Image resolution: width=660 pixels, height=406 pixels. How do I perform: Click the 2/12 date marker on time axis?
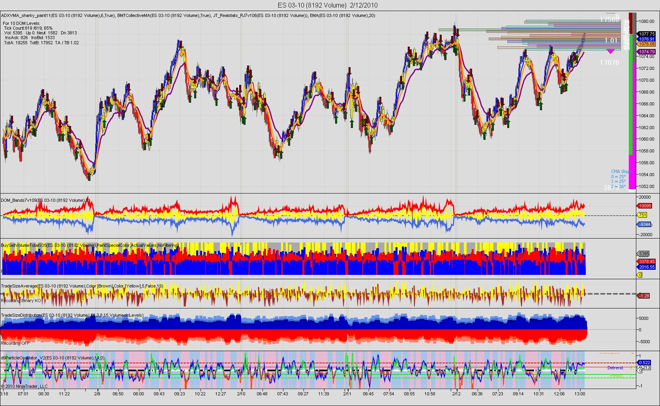coord(456,394)
